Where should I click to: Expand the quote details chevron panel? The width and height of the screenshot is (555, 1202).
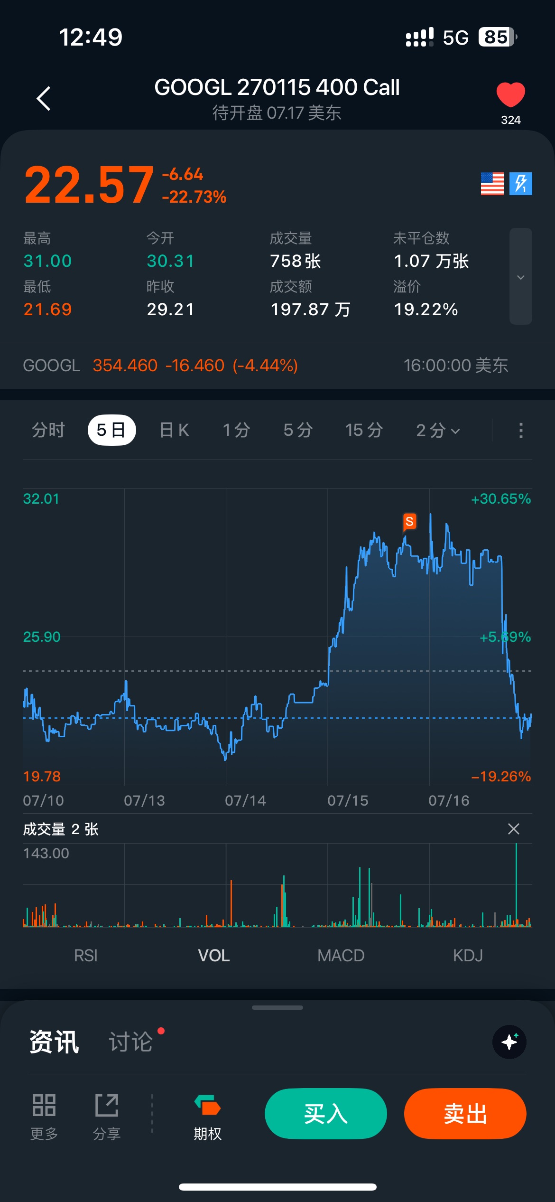(520, 277)
